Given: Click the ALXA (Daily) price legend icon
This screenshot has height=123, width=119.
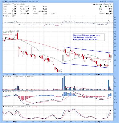Looking at the screenshot, I should click(x=3, y=31).
